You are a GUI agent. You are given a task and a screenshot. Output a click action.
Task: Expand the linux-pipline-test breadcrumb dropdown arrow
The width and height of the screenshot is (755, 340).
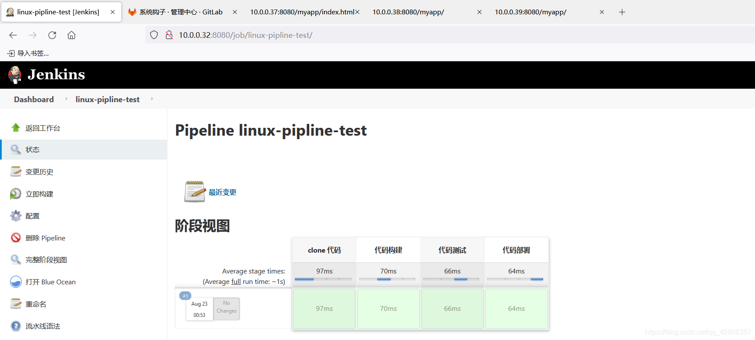coord(152,99)
